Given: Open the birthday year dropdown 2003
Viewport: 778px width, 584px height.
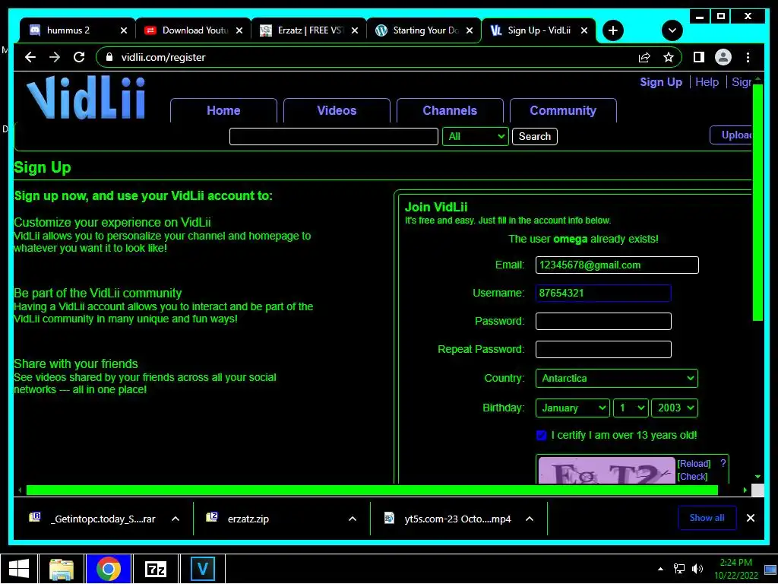Looking at the screenshot, I should [675, 408].
